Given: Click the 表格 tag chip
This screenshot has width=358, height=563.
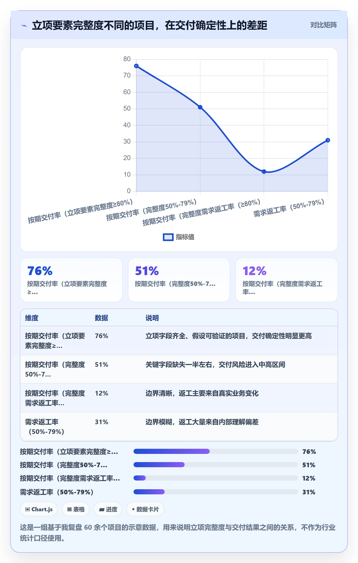Looking at the screenshot, I should [76, 509].
